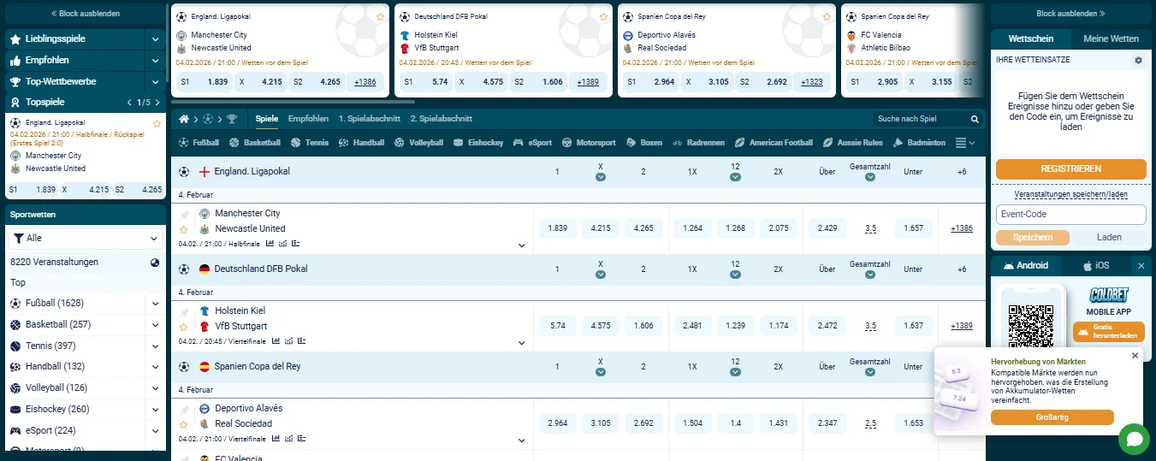Favorite the Manchester City card in the top carousel

pos(380,16)
